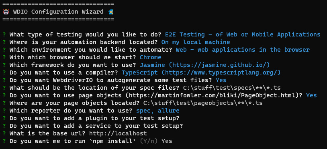Click question mark beside base url prompt
The image size is (327, 149).
point(4,134)
